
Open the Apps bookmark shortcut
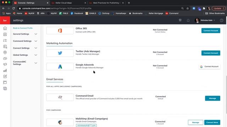click(x=6, y=13)
